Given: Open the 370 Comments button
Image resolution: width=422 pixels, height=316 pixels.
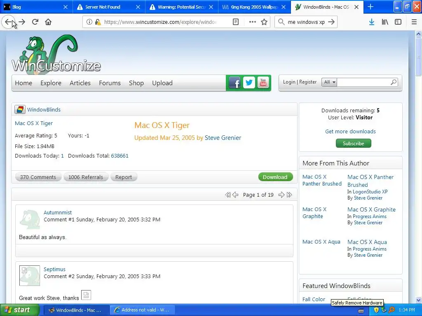Looking at the screenshot, I should click(x=38, y=177).
